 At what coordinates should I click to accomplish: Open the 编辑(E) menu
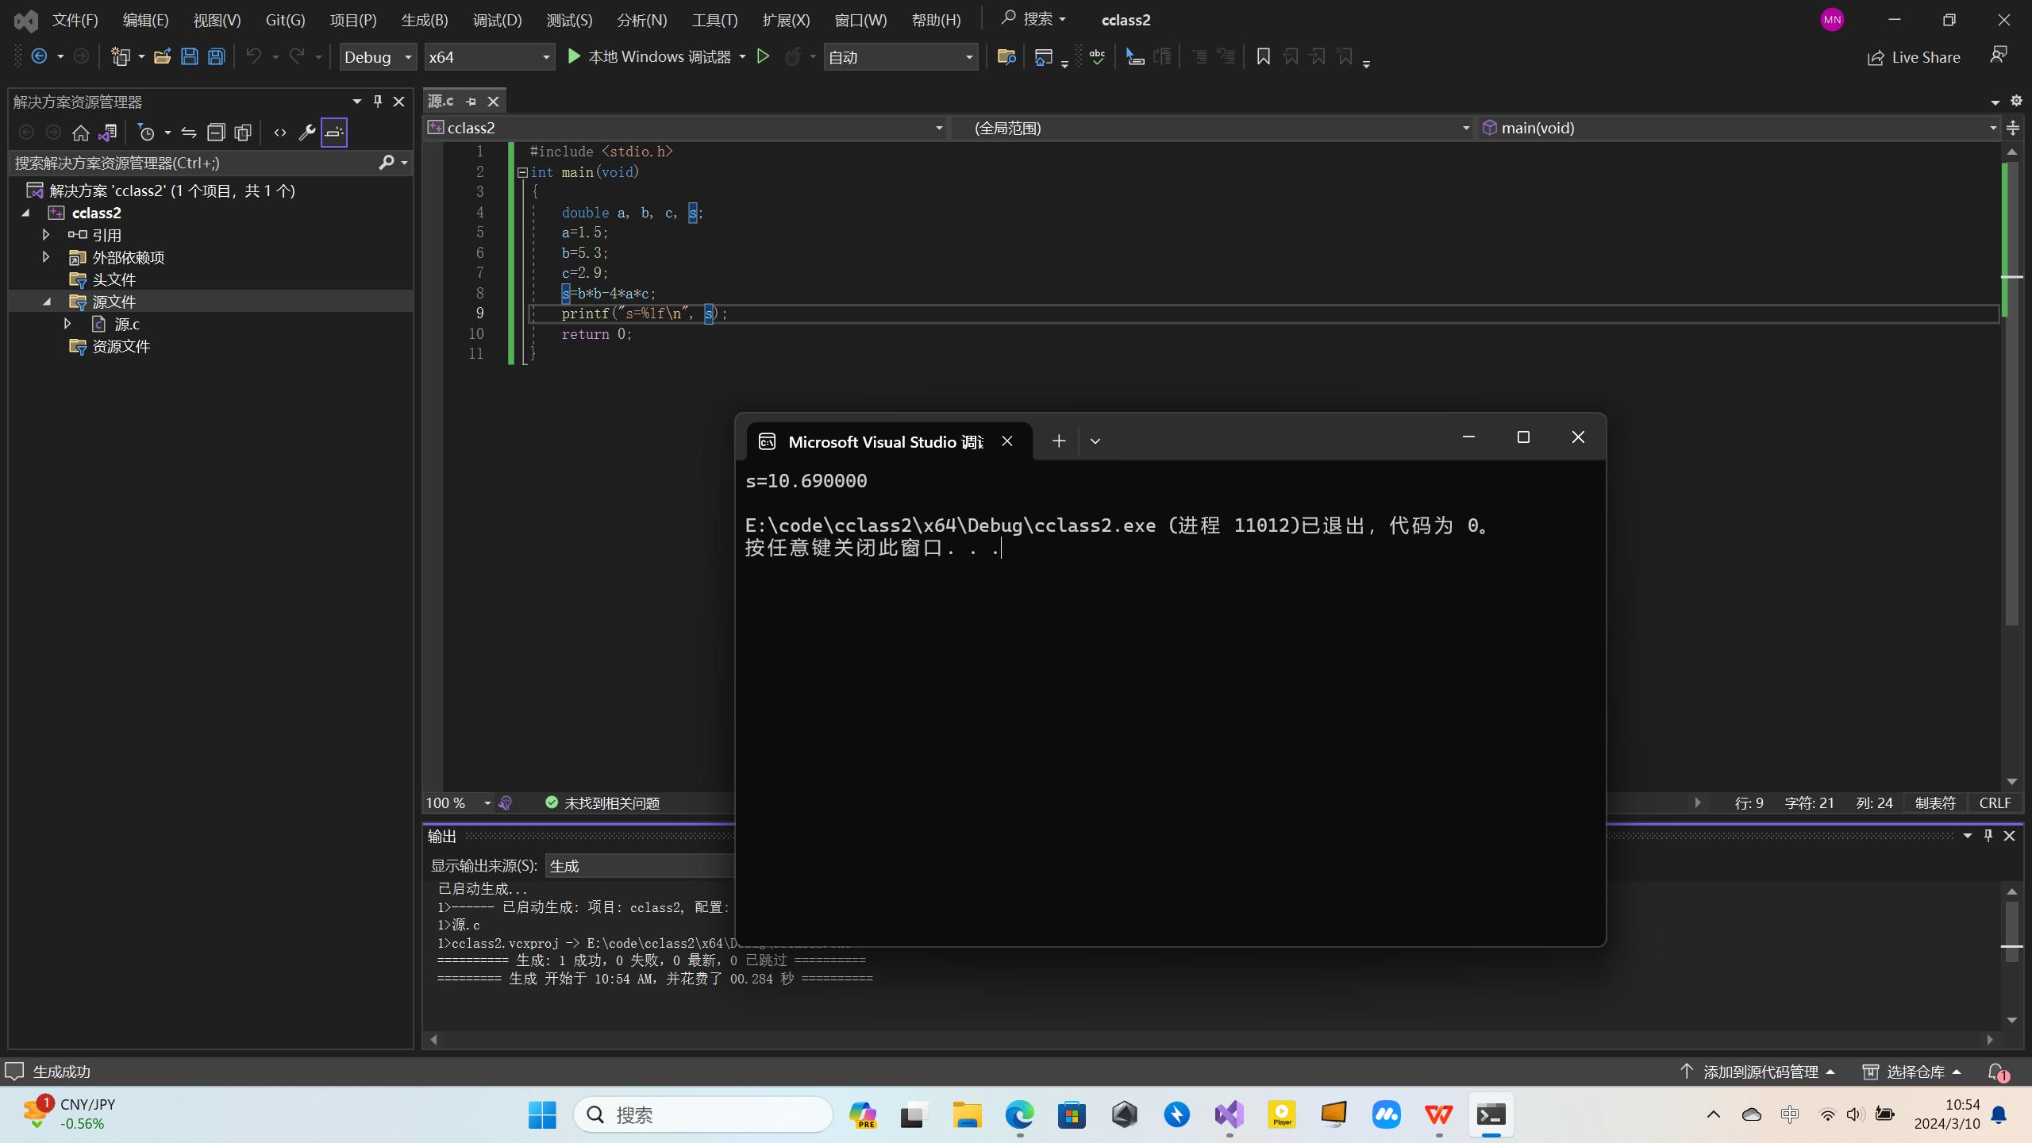[x=145, y=20]
